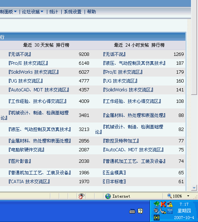The image size is (198, 222).
Task: Open 『工作经验、技术心得交流区』 in the 30-day ranking
Action: 37,101
